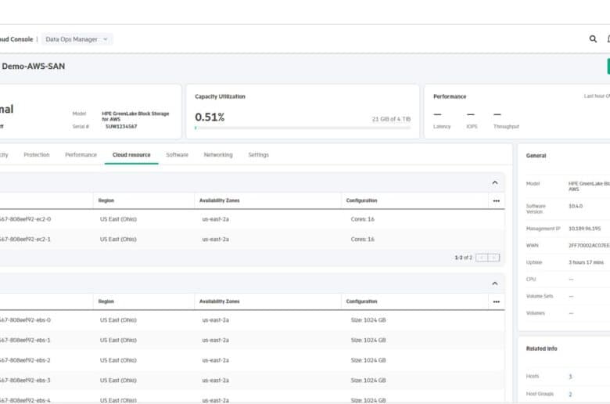
Task: Click the Throughput metric
Action: click(506, 120)
